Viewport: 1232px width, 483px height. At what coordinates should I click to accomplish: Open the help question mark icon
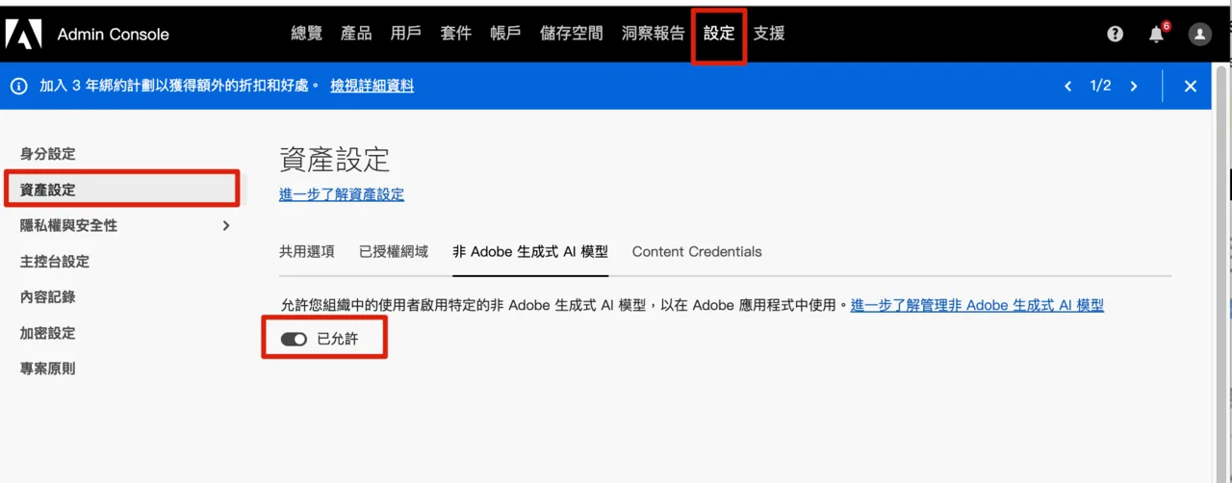pos(1115,34)
